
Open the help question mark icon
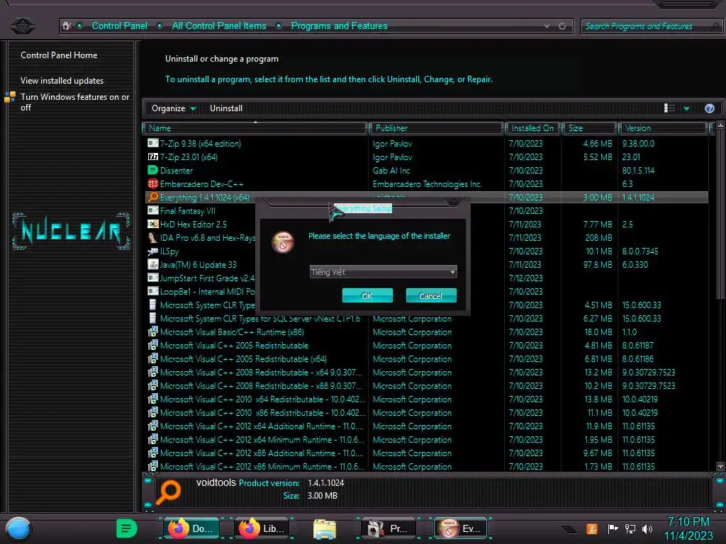[x=709, y=108]
